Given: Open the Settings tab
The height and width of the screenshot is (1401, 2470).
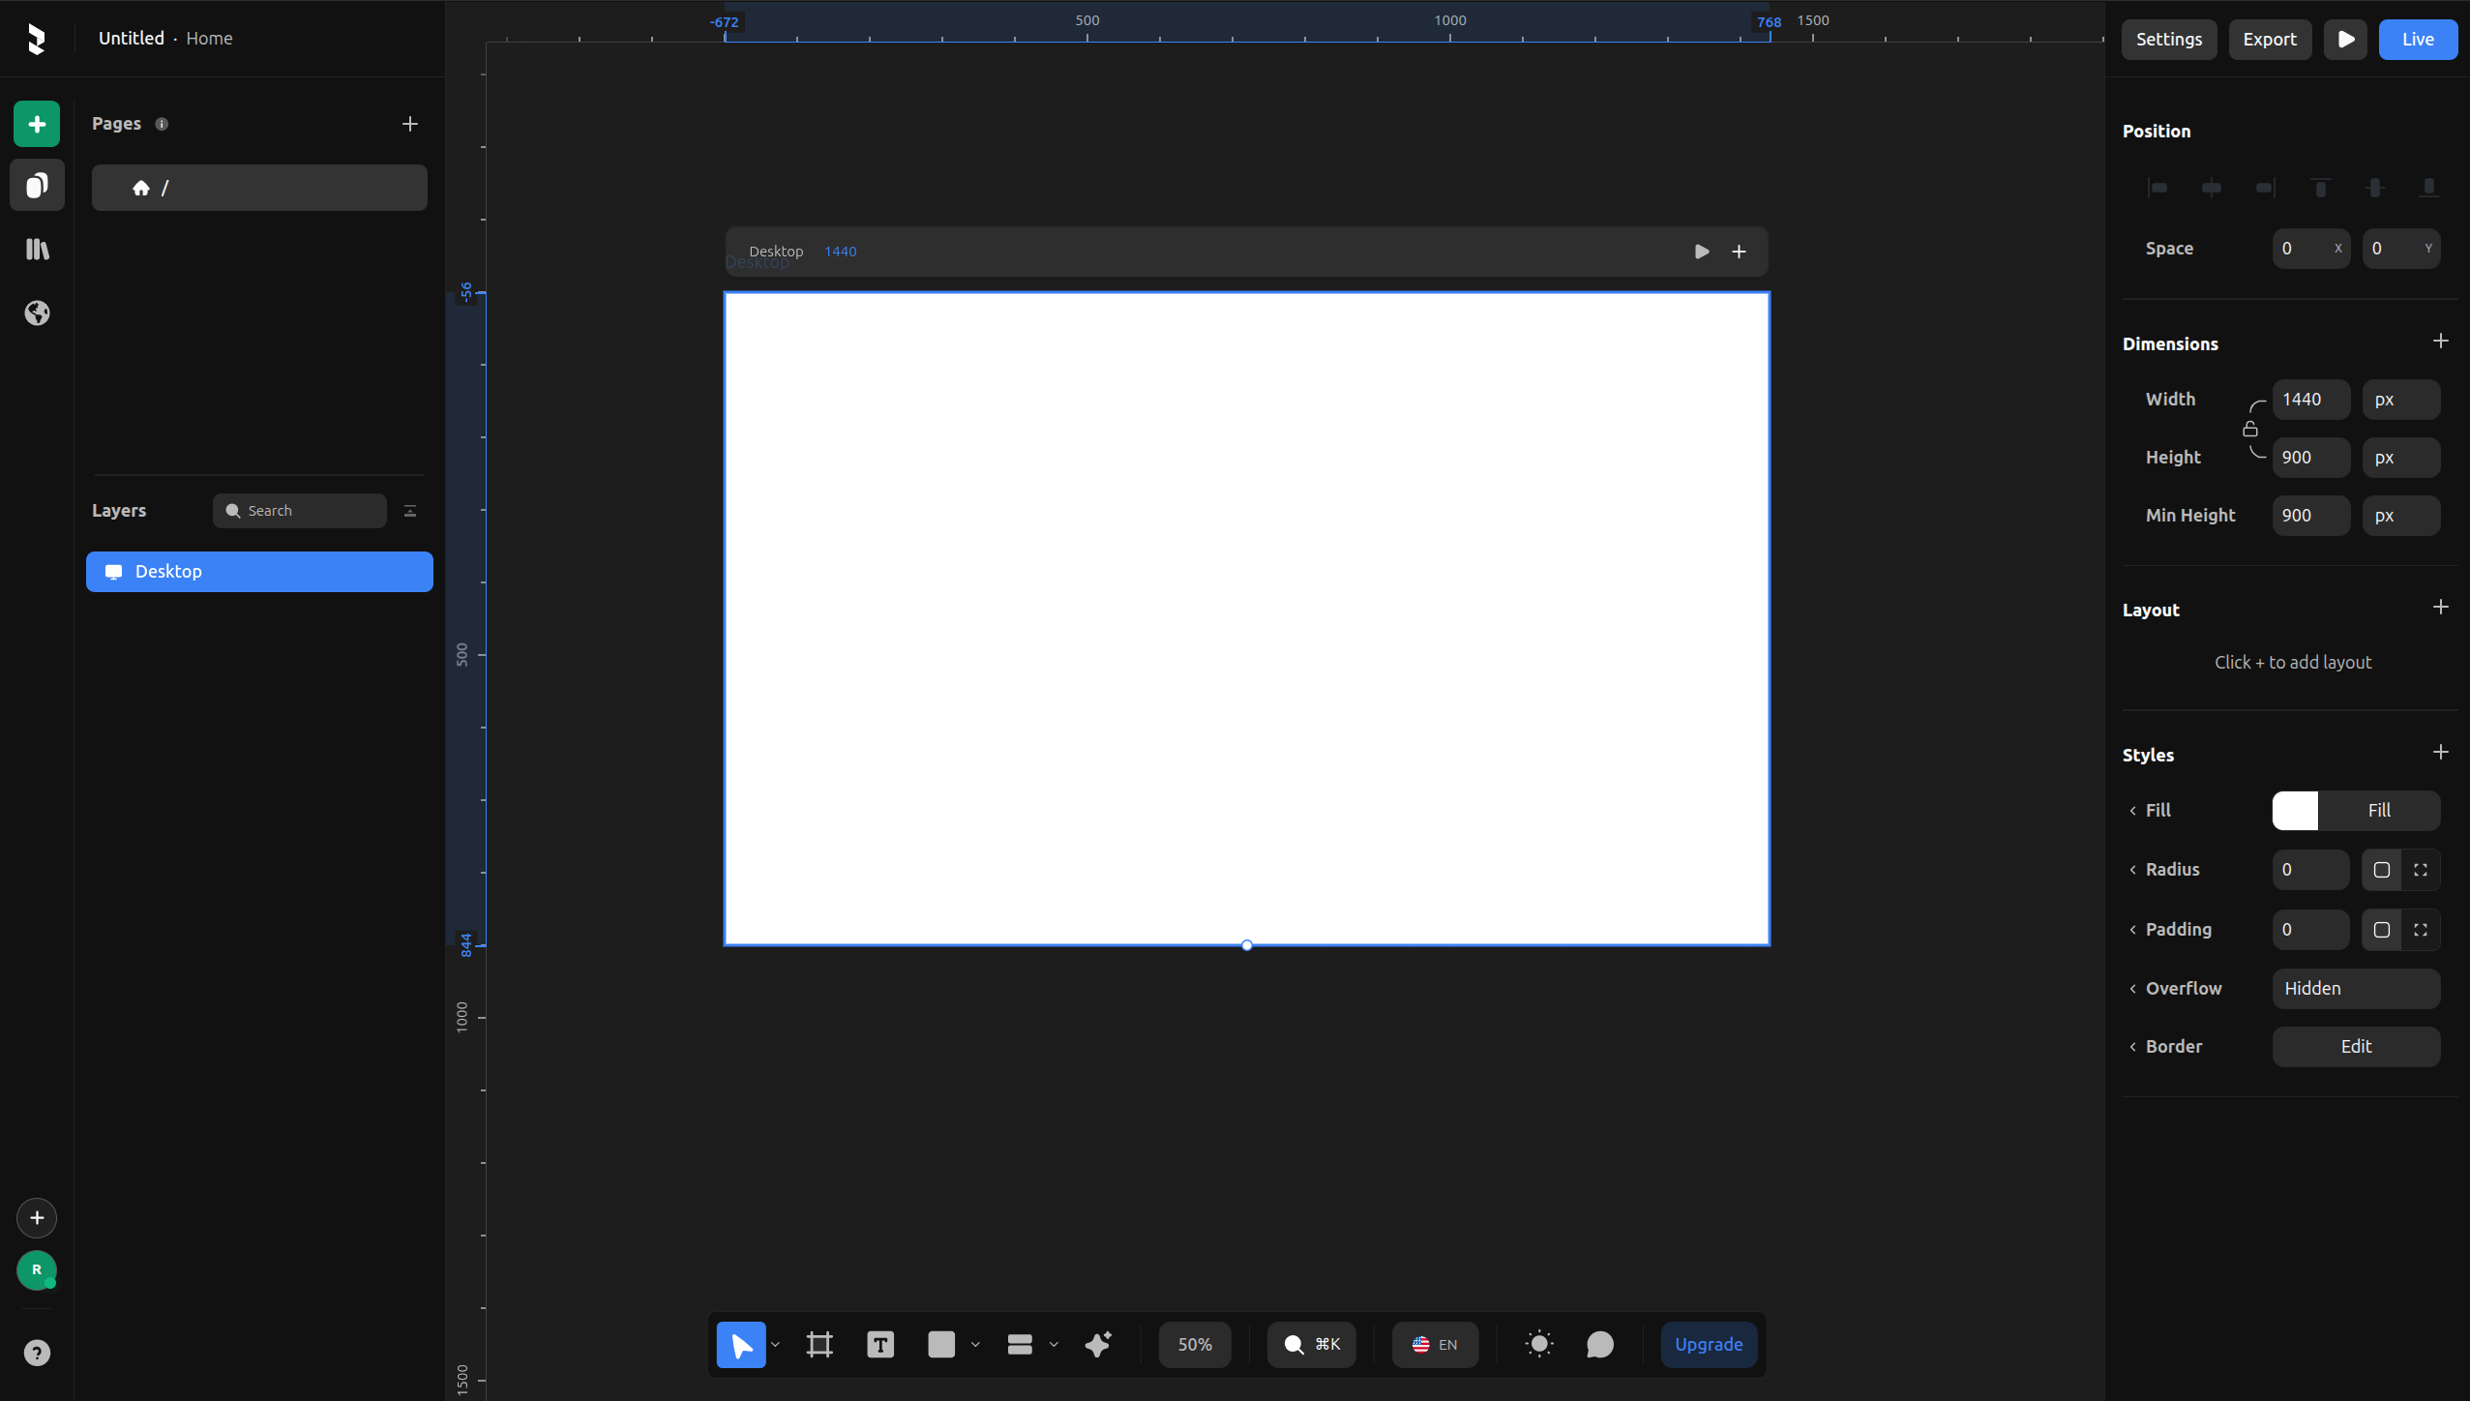Looking at the screenshot, I should coord(2168,40).
